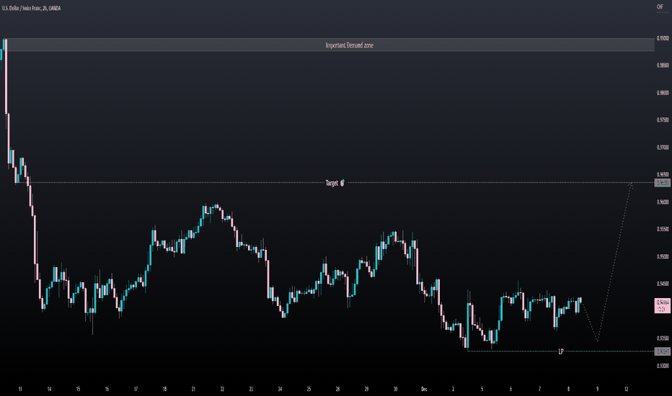Click date 24 on the time axis
This screenshot has height=396, width=672.
[280, 389]
